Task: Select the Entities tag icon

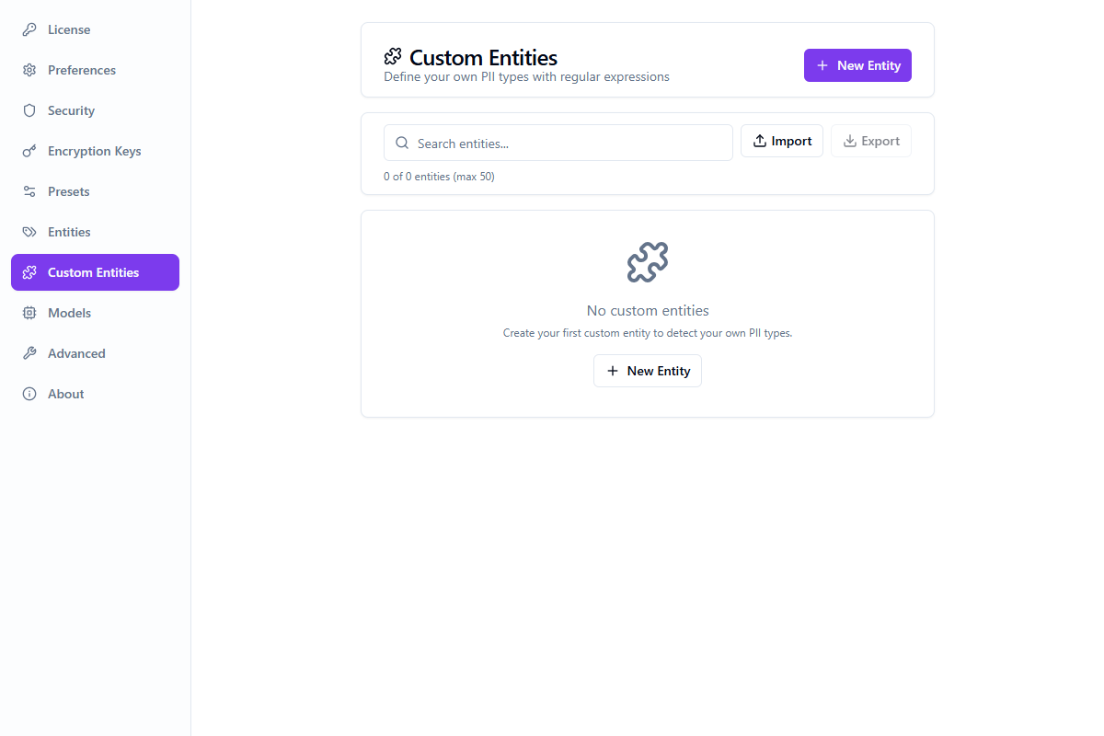Action: 28,231
